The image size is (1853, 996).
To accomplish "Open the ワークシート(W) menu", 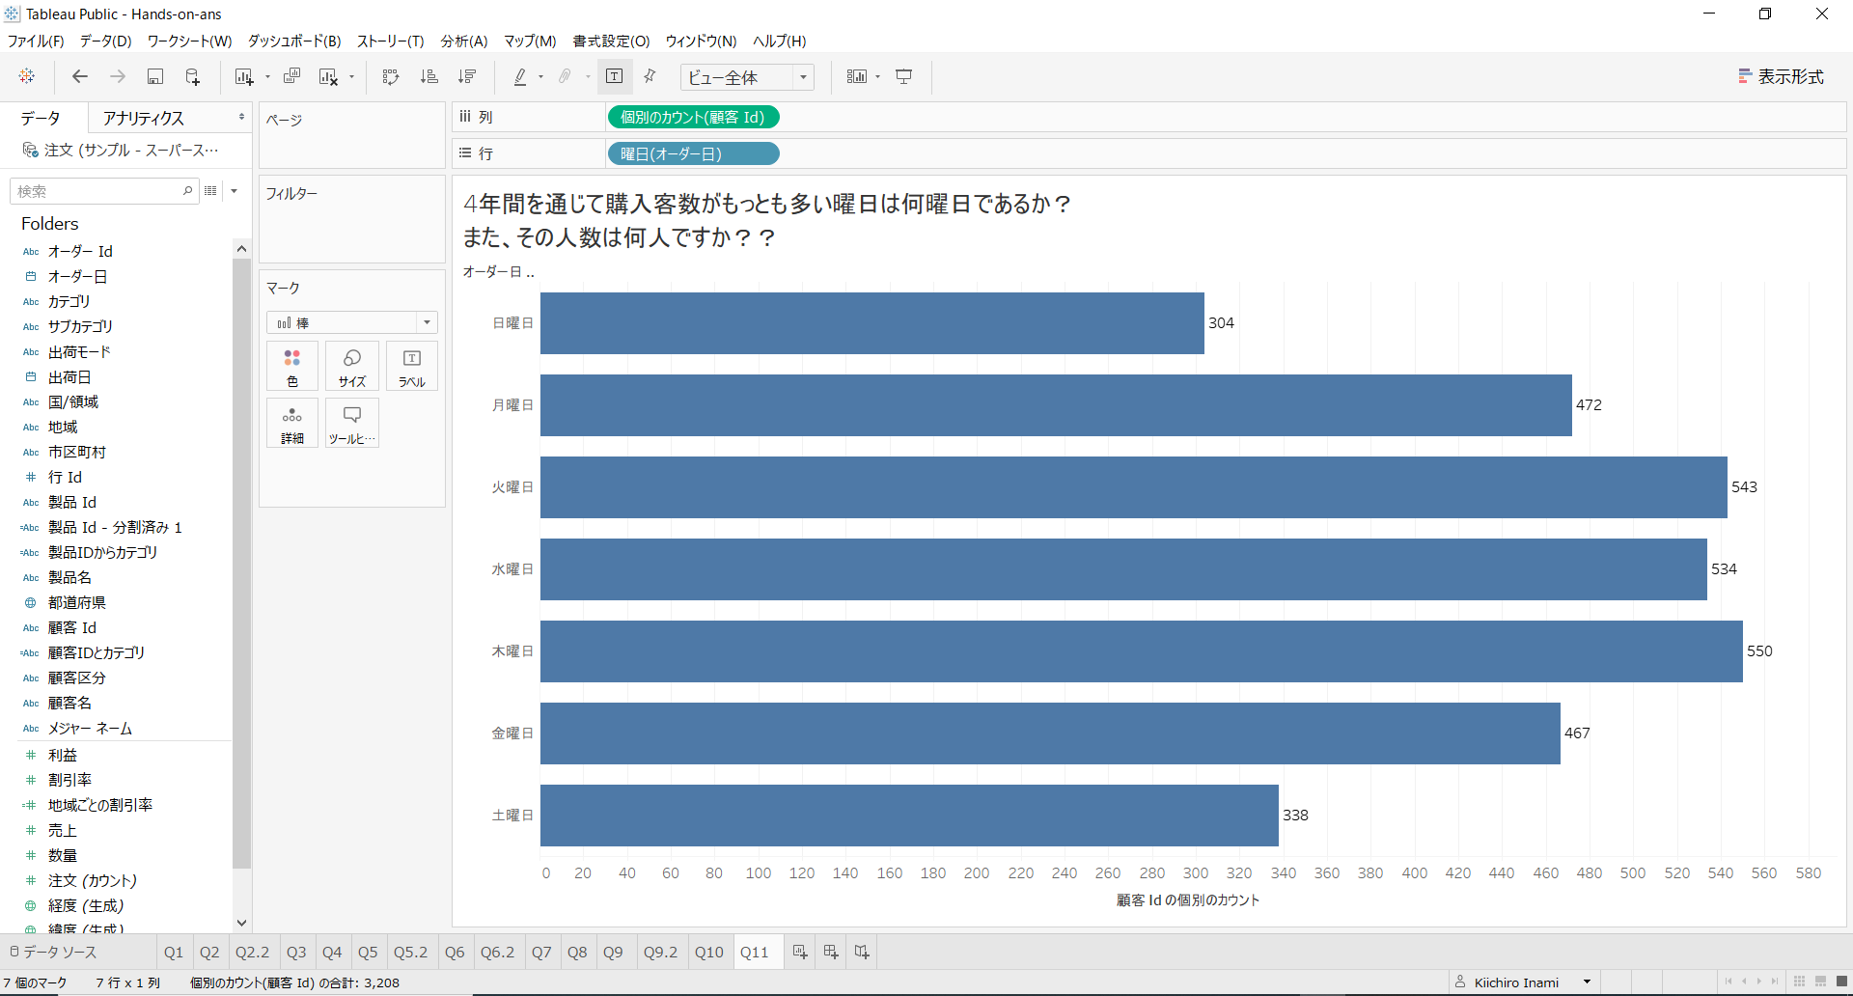I will click(189, 41).
